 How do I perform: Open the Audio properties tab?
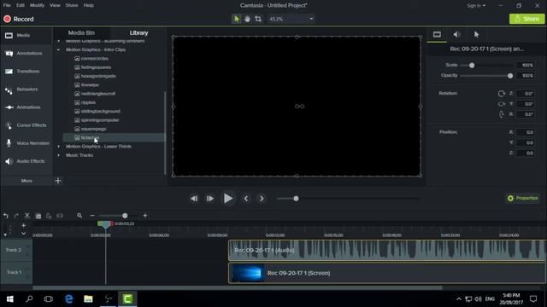click(456, 34)
